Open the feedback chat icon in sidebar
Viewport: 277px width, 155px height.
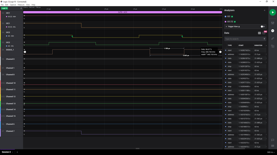[x=273, y=140]
